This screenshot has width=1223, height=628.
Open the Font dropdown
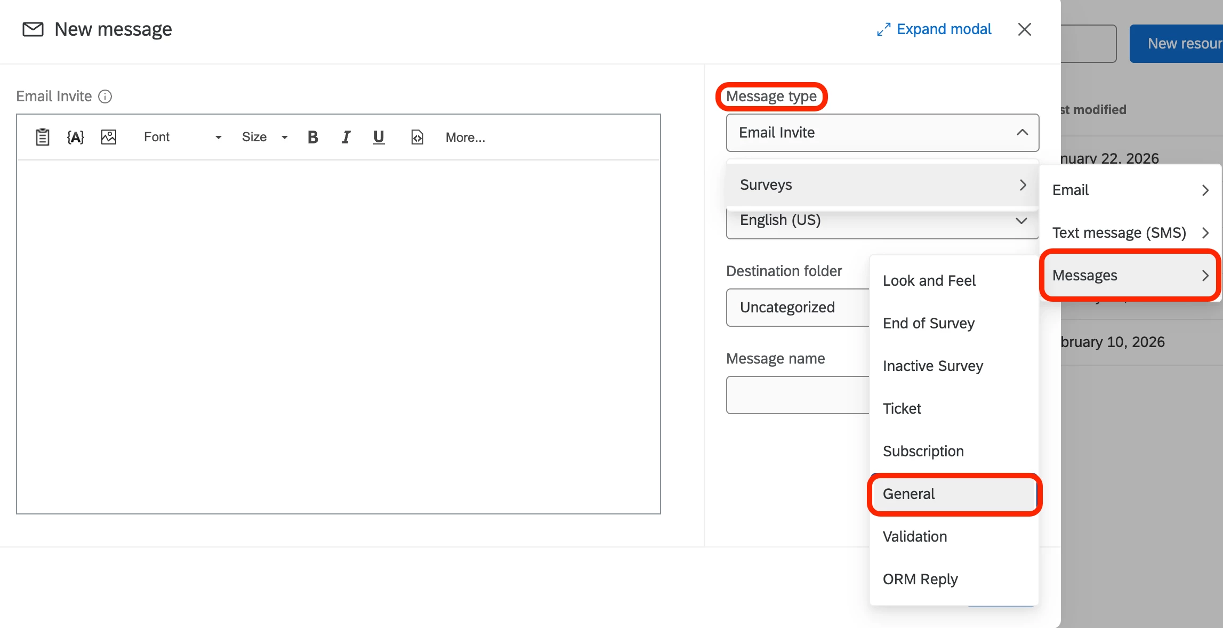click(x=182, y=137)
